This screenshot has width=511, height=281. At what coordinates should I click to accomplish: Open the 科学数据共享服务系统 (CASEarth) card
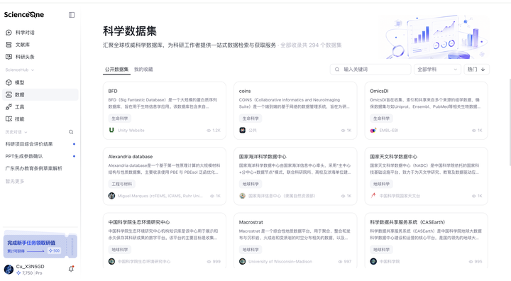point(427,241)
